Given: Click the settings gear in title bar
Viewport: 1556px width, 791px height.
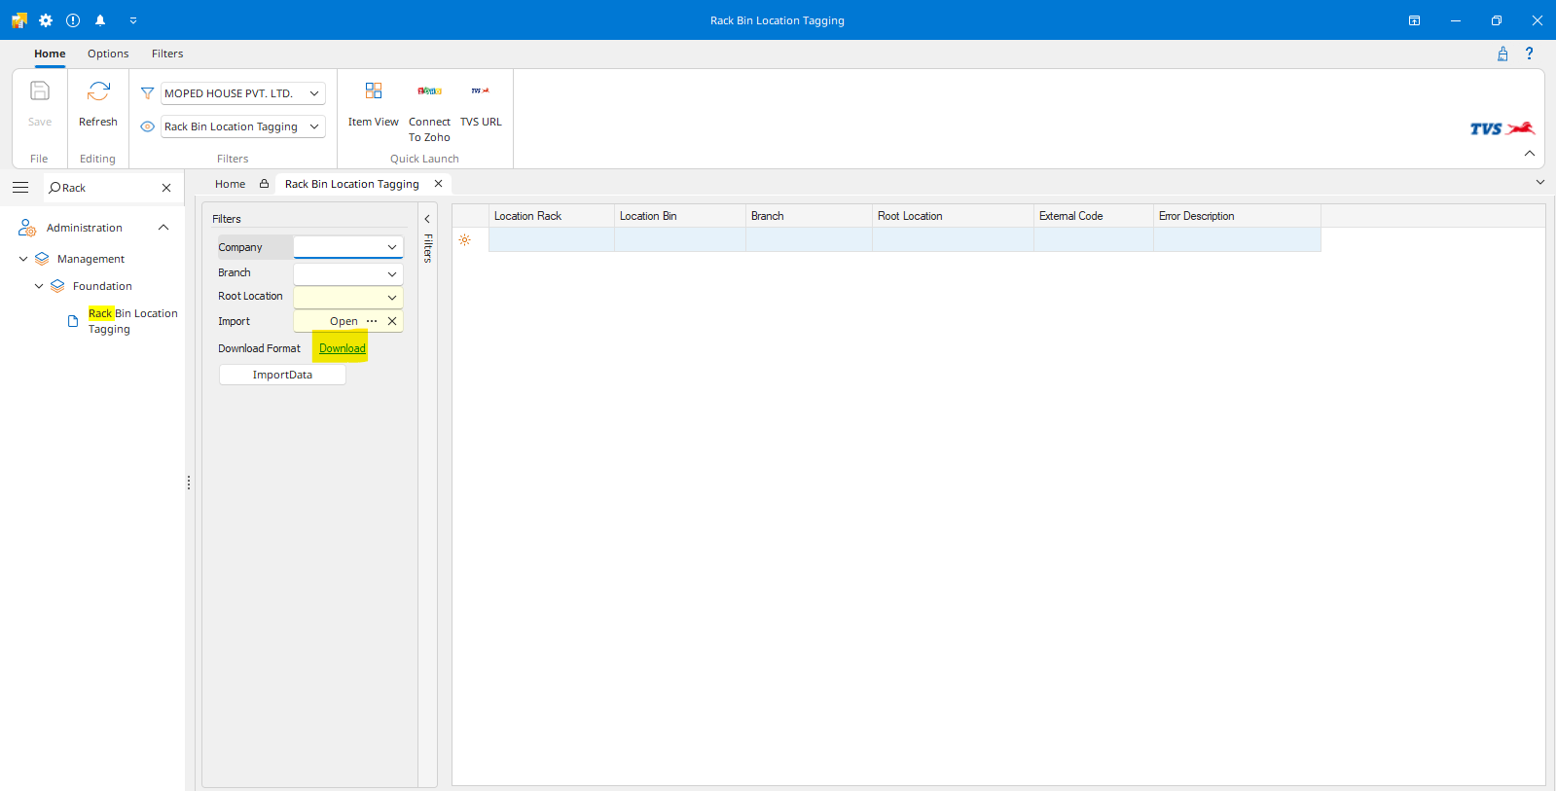Looking at the screenshot, I should (46, 20).
